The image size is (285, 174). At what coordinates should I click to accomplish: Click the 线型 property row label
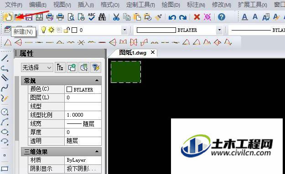tap(36, 107)
